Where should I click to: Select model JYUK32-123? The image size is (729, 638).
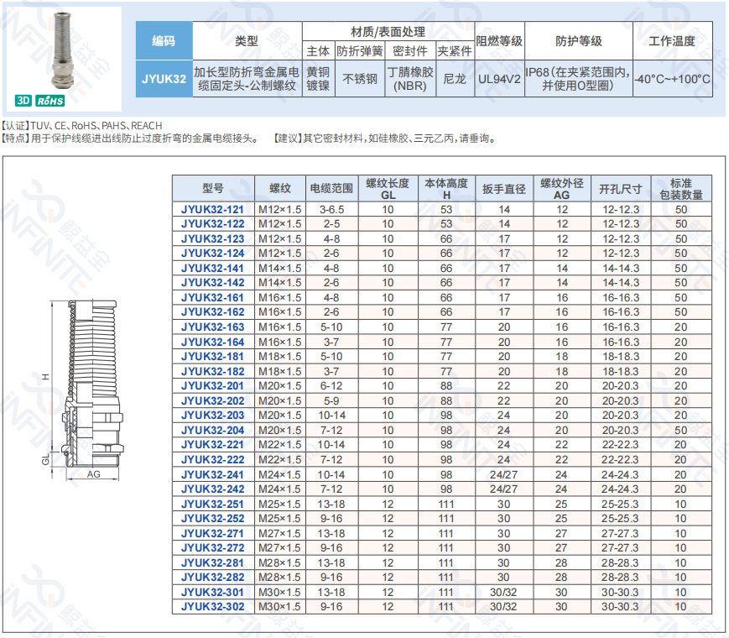pyautogui.click(x=213, y=238)
